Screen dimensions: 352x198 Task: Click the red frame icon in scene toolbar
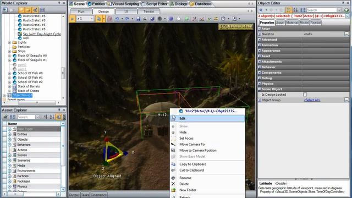coord(109,19)
